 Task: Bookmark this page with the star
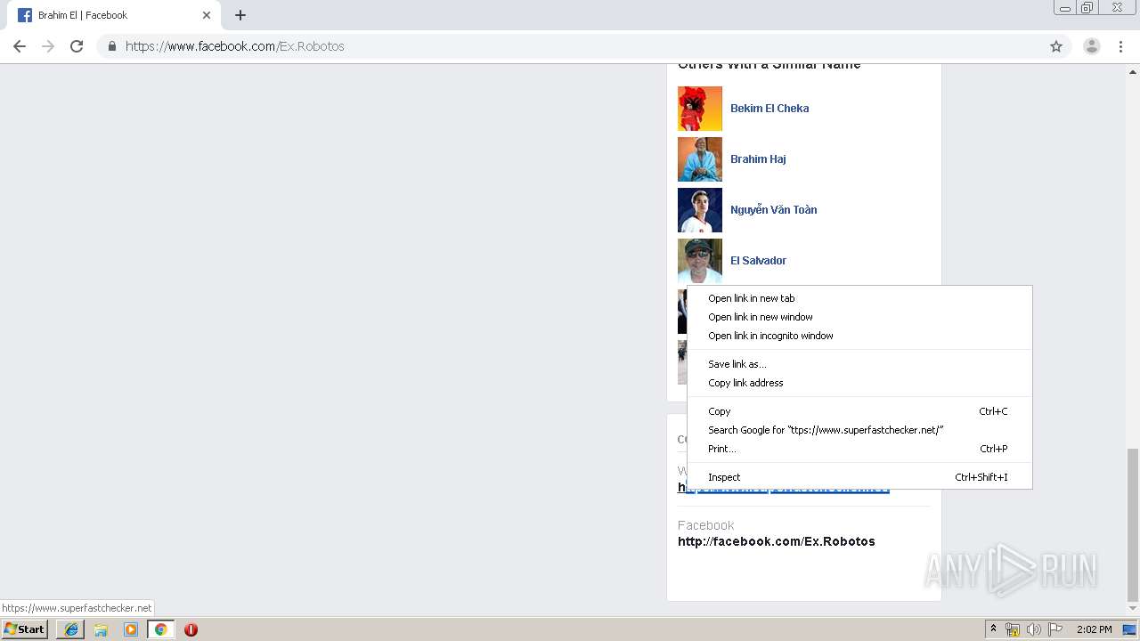1056,46
